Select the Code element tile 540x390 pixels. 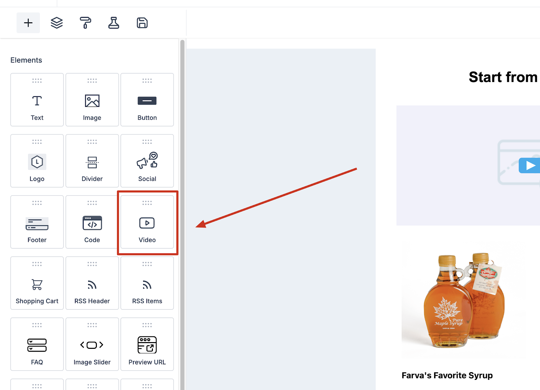tap(92, 222)
